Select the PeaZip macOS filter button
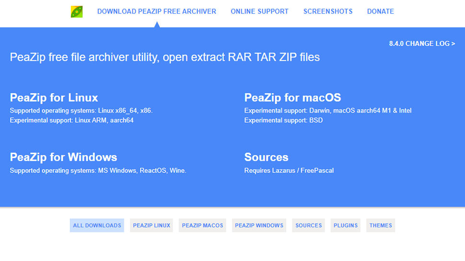 tap(203, 226)
